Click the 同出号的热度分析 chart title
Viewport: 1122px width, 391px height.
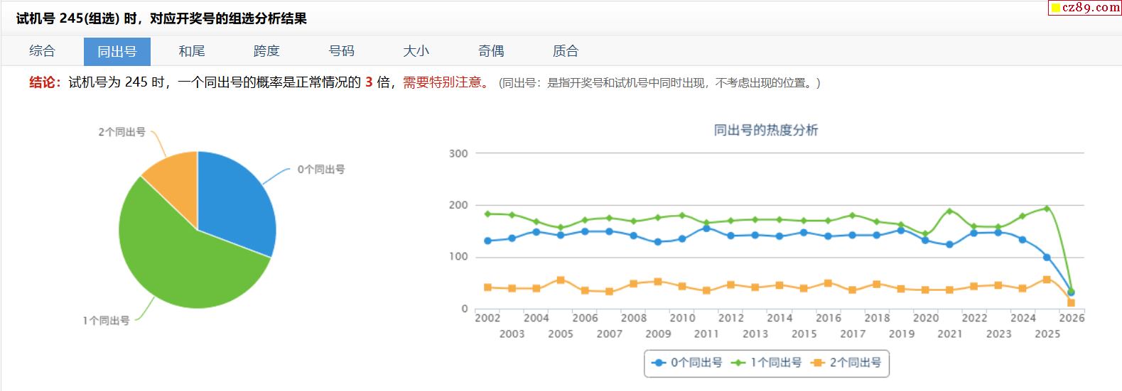765,130
